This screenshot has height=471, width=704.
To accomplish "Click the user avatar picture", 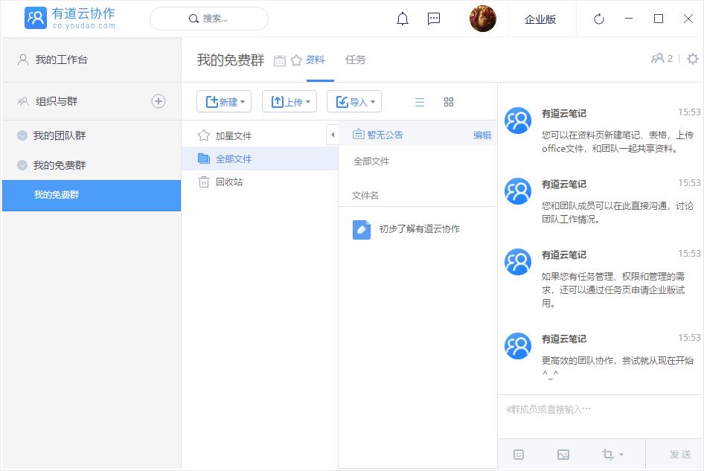I will click(x=483, y=19).
